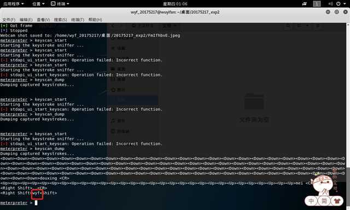Open the 搜索(S) menu

point(61,20)
